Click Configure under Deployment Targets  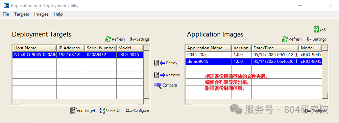click(138, 110)
